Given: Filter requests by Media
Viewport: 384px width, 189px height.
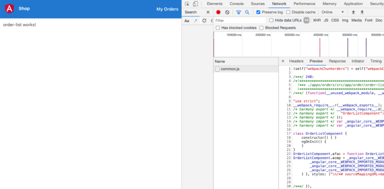Looking at the screenshot, I should tap(356, 20).
